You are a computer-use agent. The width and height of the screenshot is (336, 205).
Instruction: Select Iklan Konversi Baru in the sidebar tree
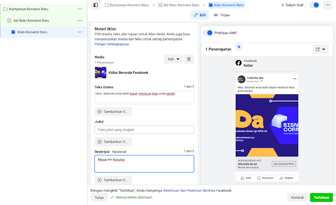tap(32, 32)
